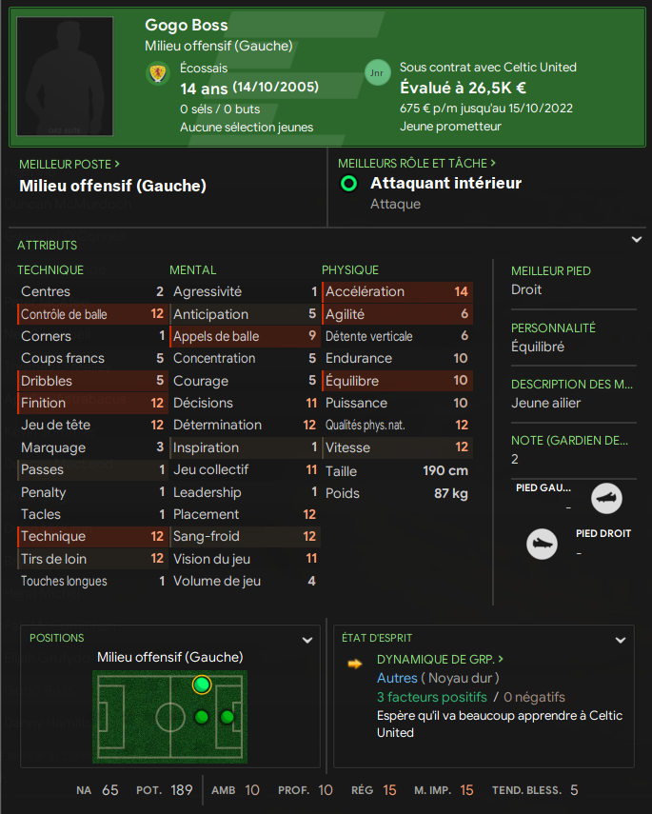This screenshot has height=814, width=652.
Task: Click the Autres group link
Action: pos(397,678)
